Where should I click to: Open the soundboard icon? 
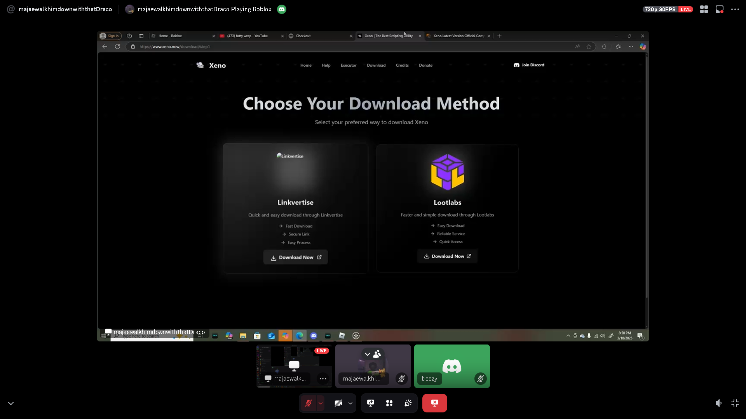[x=408, y=403]
